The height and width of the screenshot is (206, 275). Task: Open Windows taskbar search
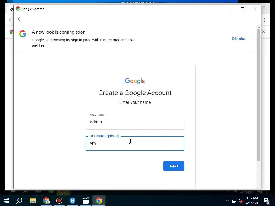pos(19,201)
